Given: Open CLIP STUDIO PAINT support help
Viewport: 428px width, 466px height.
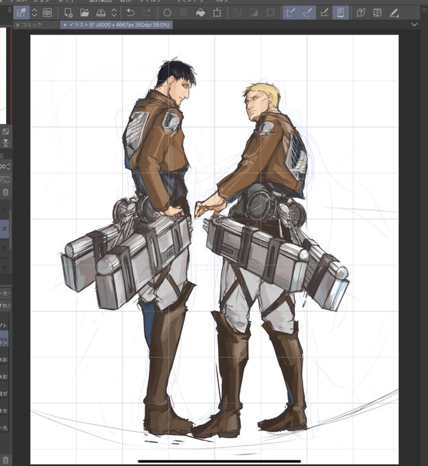Looking at the screenshot, I should click(x=361, y=12).
